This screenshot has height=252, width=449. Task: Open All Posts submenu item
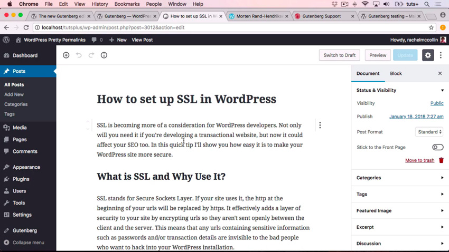coord(14,84)
